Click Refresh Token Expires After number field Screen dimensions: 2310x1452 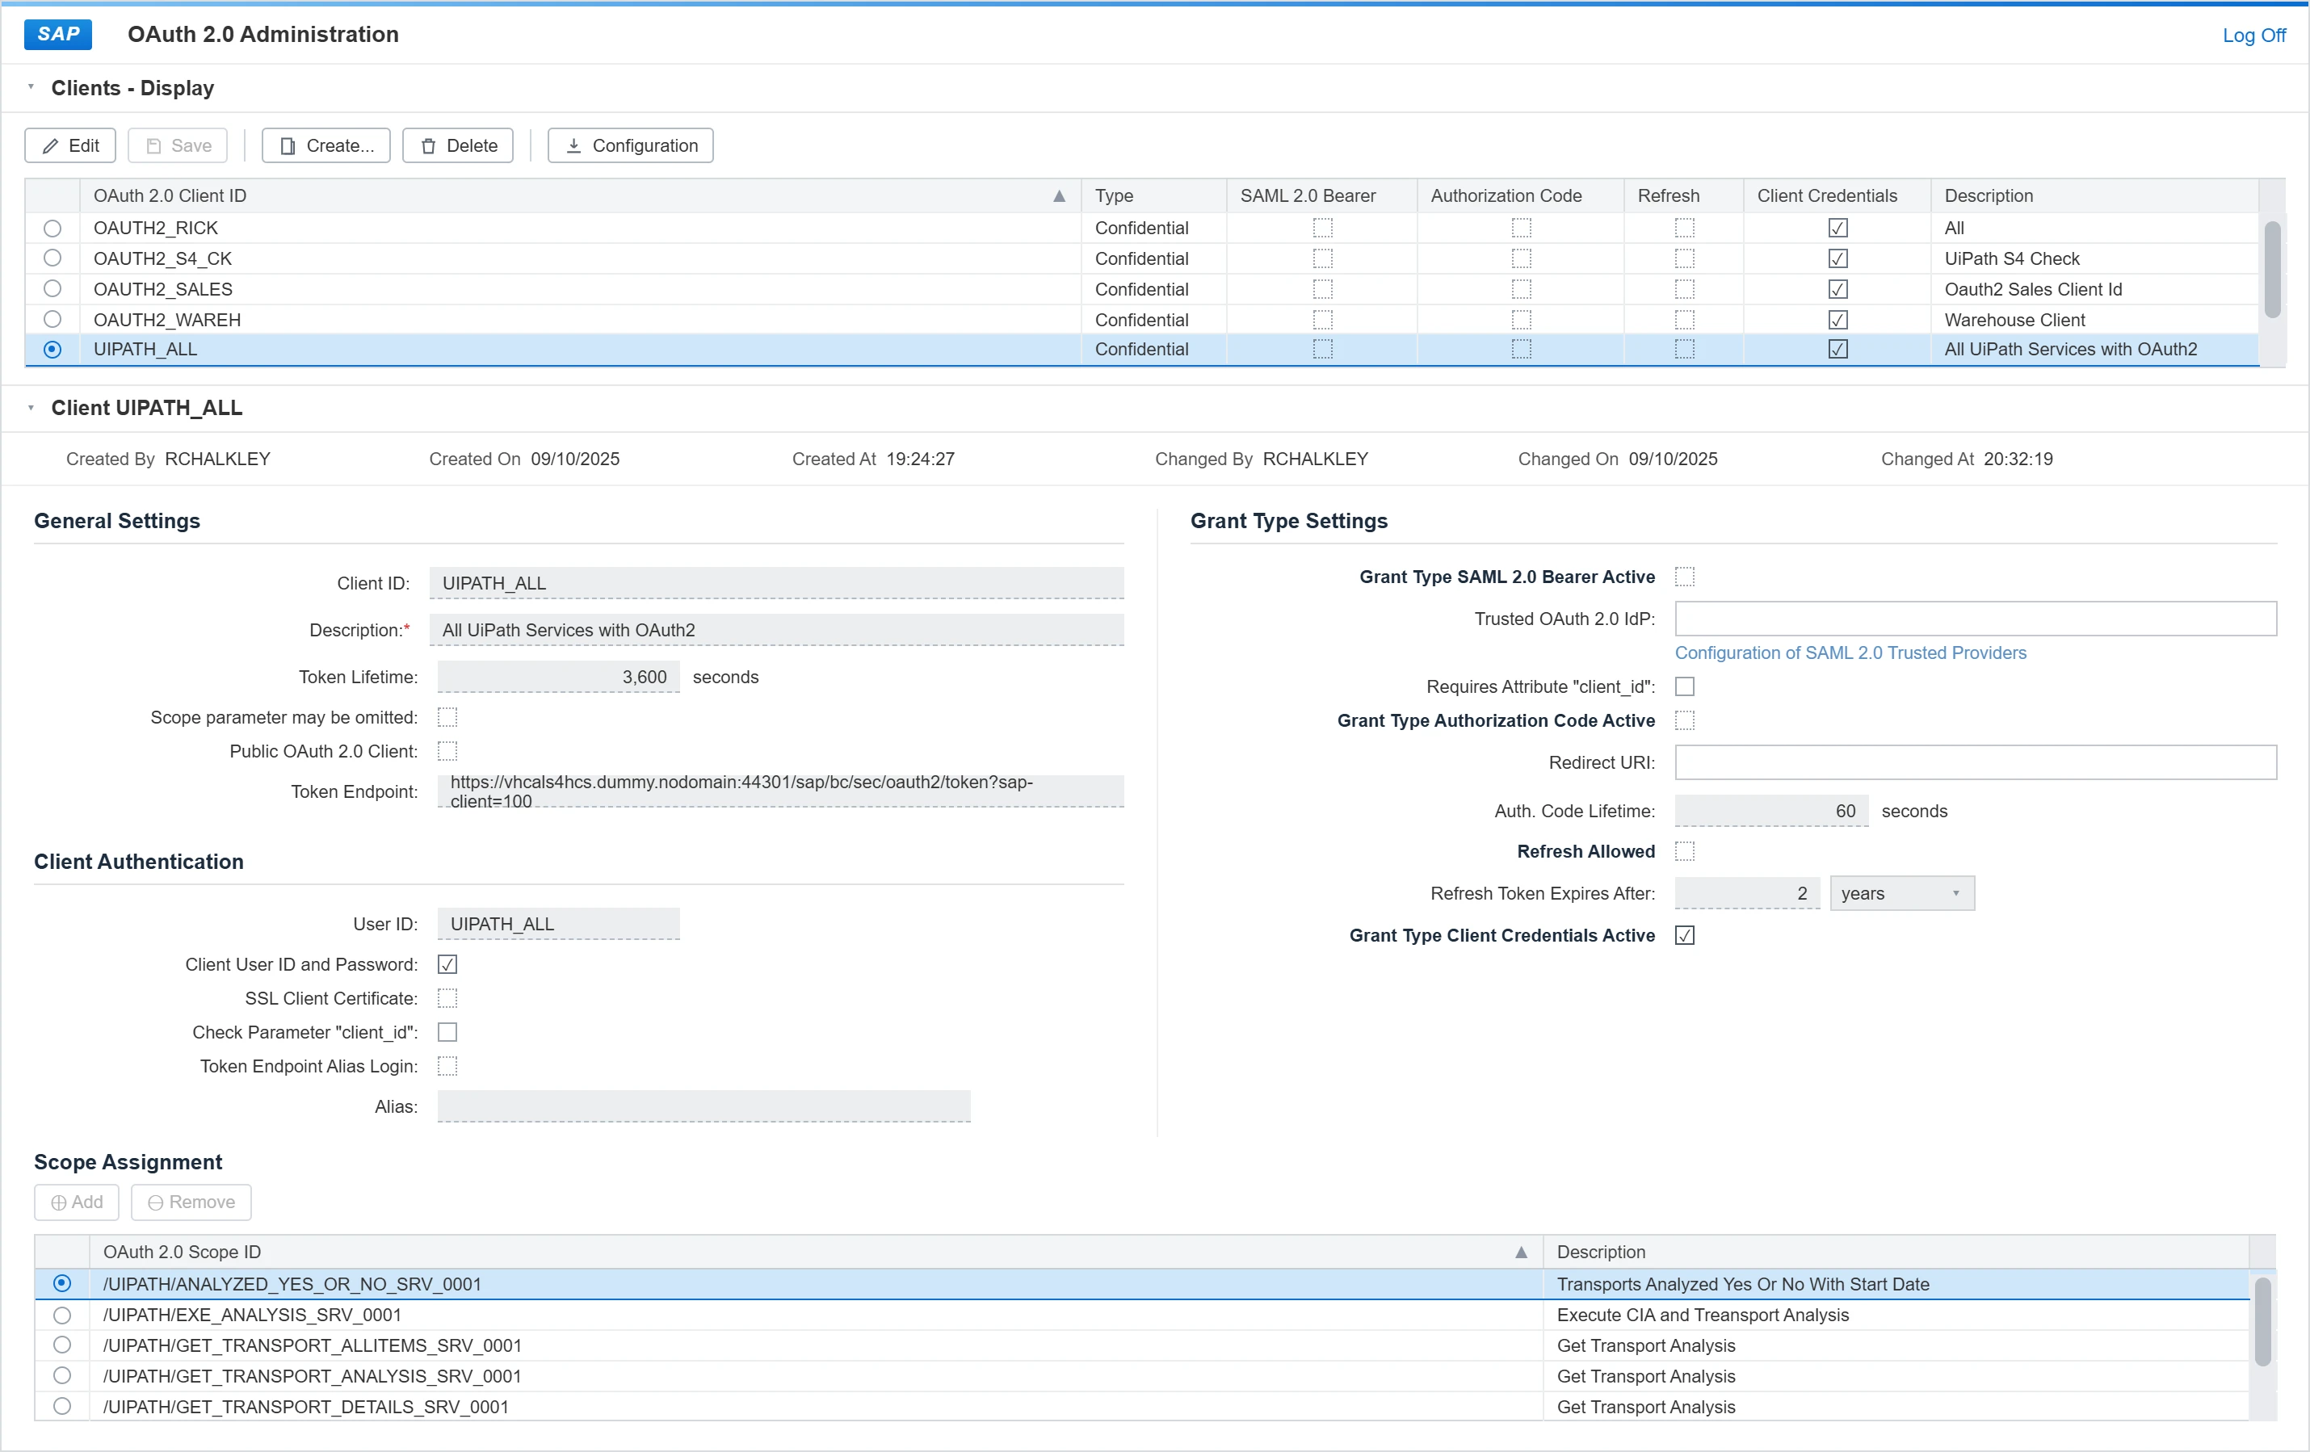click(x=1747, y=893)
